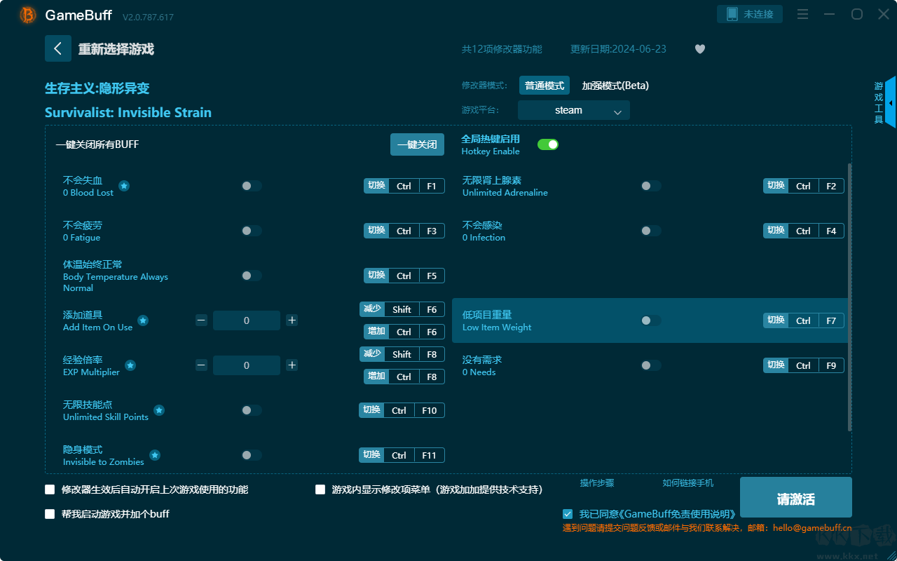
Task: Click the 未连接 connection status button
Action: click(750, 14)
